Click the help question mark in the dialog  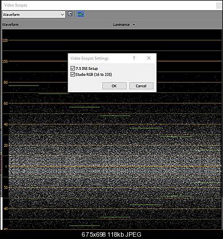[x=134, y=58]
